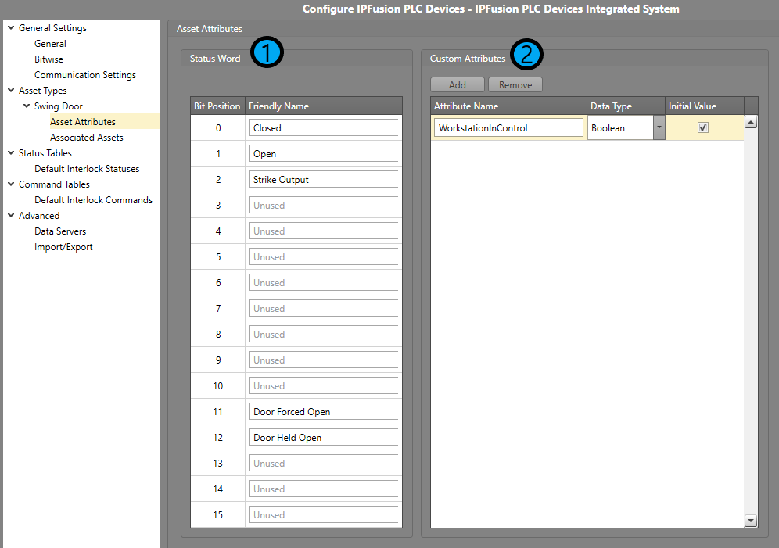Click the Unused field for bit 3
The height and width of the screenshot is (548, 779).
point(323,206)
